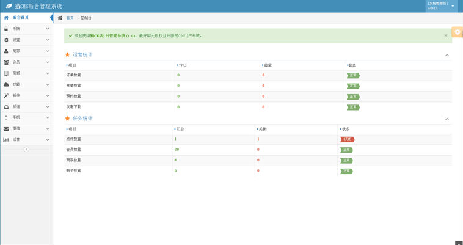Click the magic wand icon beside 插件
463x245 pixels.
[6, 95]
